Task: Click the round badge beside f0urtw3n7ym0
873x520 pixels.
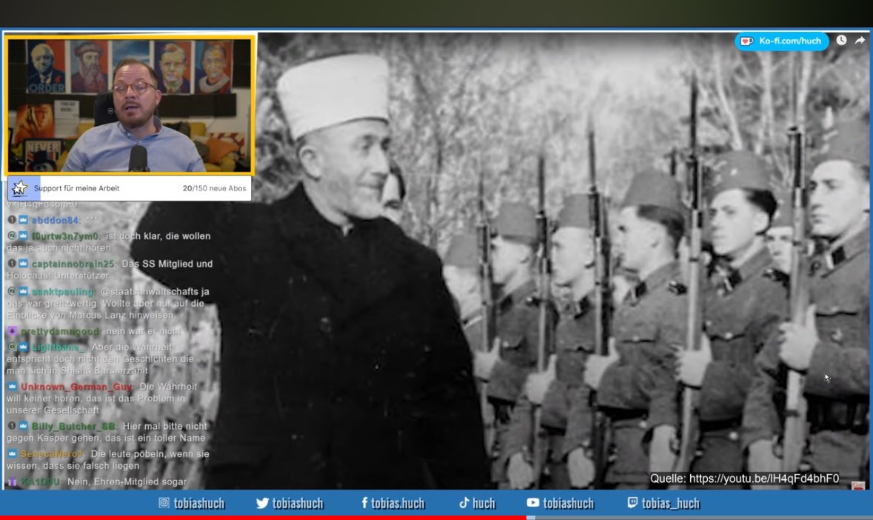Action: pos(11,236)
